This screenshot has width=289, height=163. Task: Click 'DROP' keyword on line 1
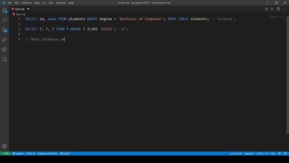[x=172, y=19]
